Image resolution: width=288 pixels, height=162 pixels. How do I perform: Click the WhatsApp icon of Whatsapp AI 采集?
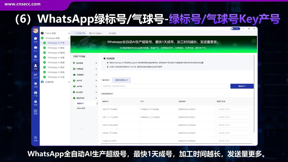45,58
